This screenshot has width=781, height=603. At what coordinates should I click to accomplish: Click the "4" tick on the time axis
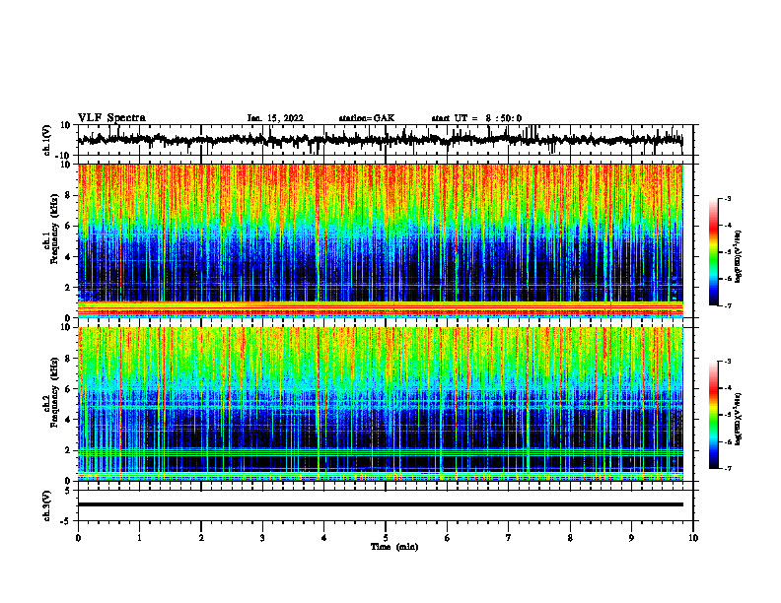coord(324,538)
